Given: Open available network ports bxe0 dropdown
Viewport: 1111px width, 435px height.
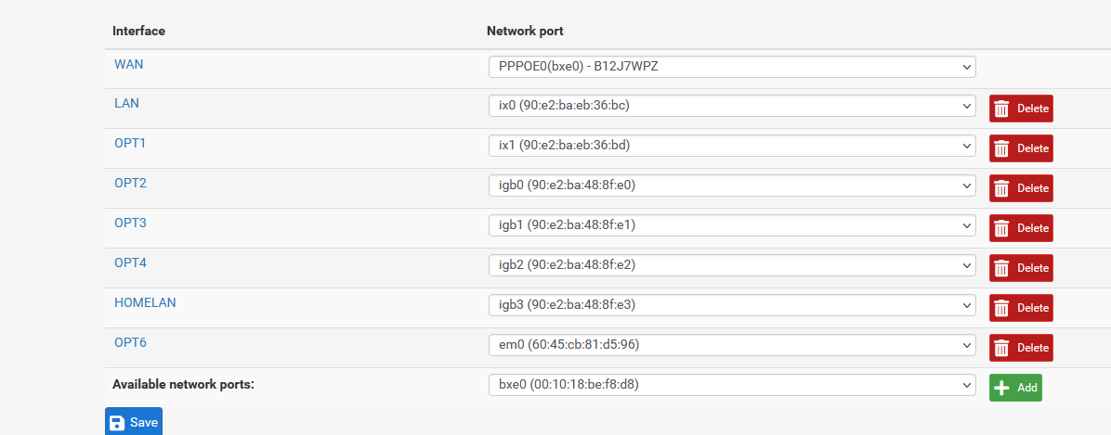Looking at the screenshot, I should [732, 386].
